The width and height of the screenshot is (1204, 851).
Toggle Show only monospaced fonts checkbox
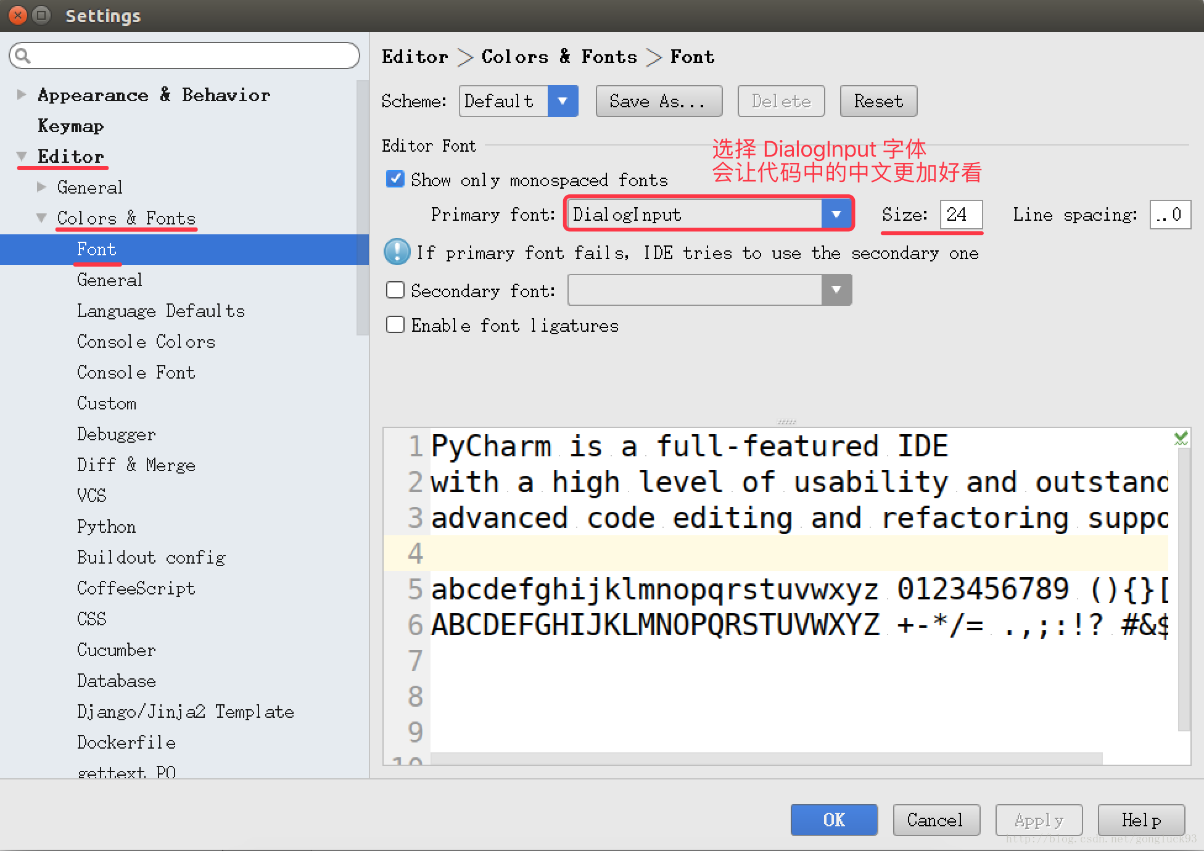click(394, 179)
